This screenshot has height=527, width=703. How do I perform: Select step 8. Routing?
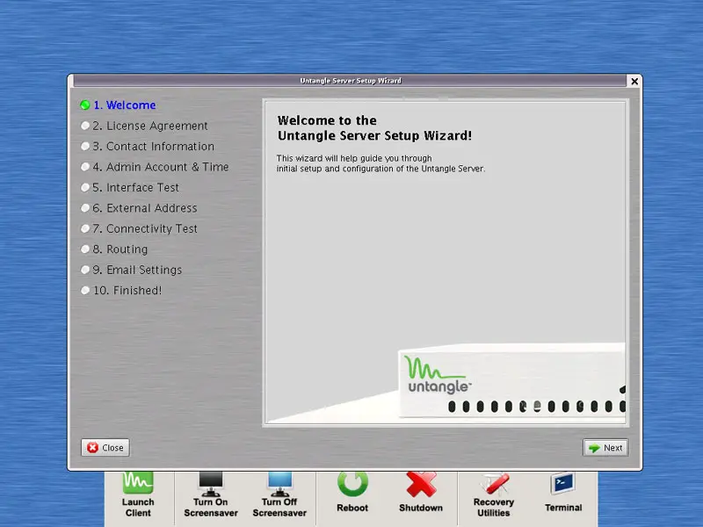pos(114,249)
